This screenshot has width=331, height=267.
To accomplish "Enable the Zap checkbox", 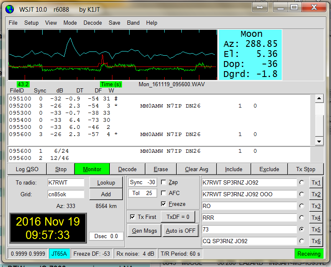I will [163, 182].
